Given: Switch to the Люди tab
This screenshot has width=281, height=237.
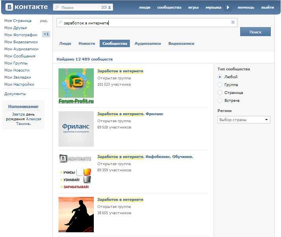Looking at the screenshot, I should point(65,43).
